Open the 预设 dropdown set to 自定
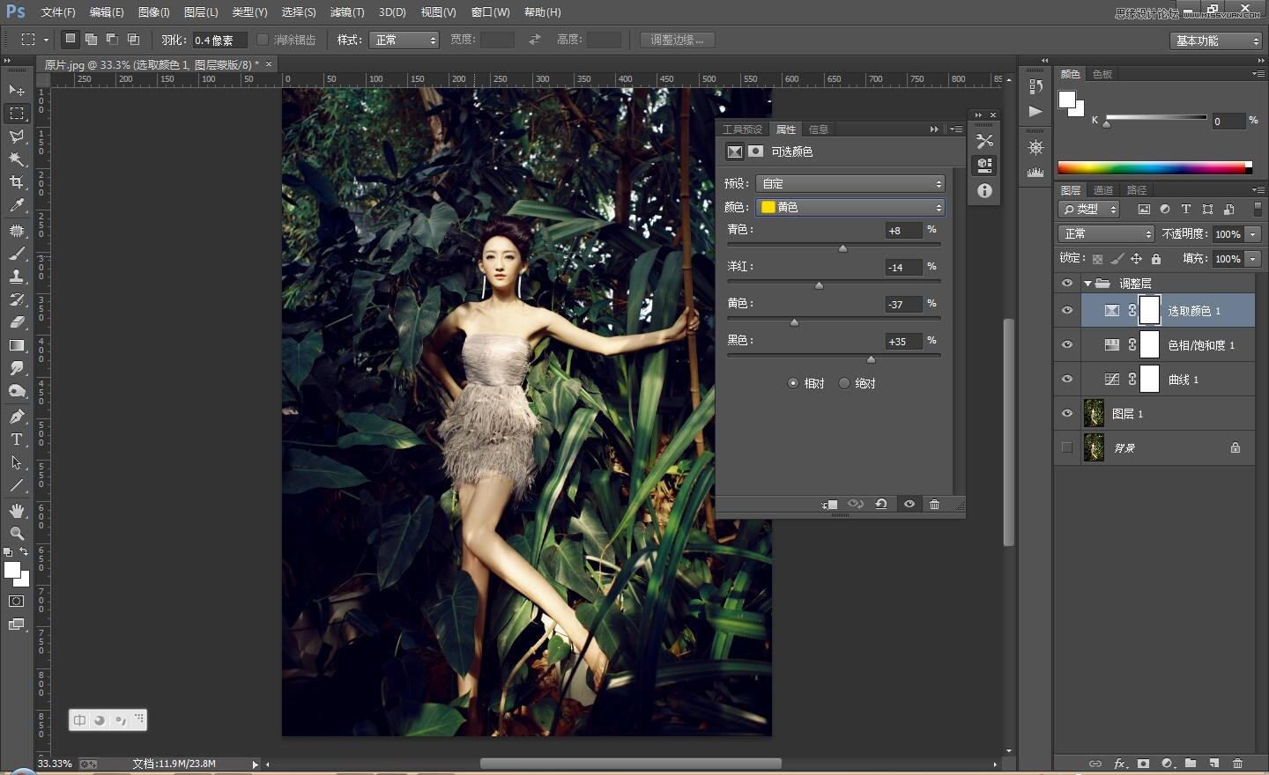1269x775 pixels. point(849,183)
